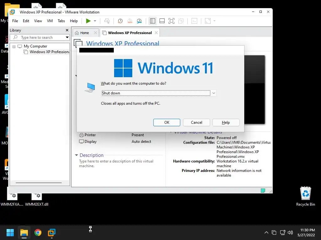321x240 pixels.
Task: Toggle the thumbnail bar view icon
Action: [x=162, y=21]
